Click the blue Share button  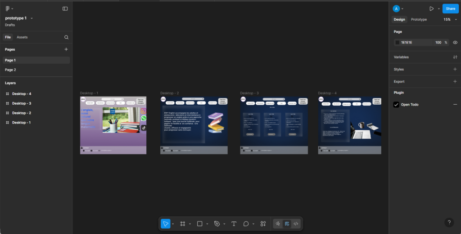(x=450, y=9)
